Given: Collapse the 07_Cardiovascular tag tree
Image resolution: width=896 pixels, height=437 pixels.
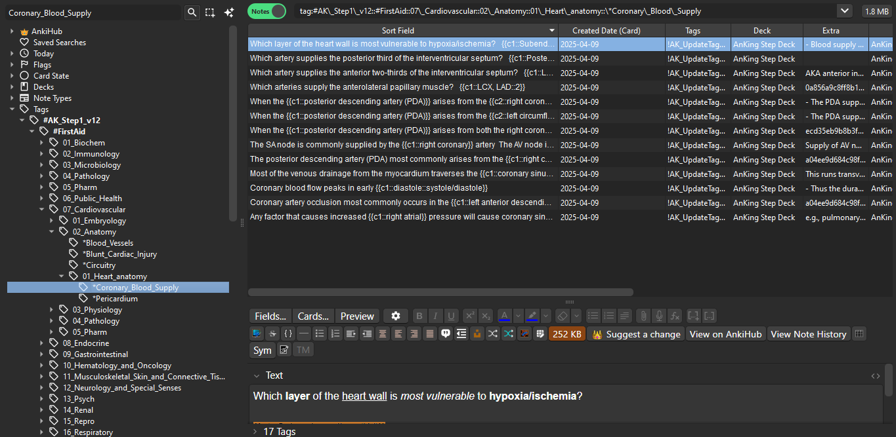Looking at the screenshot, I should (43, 210).
